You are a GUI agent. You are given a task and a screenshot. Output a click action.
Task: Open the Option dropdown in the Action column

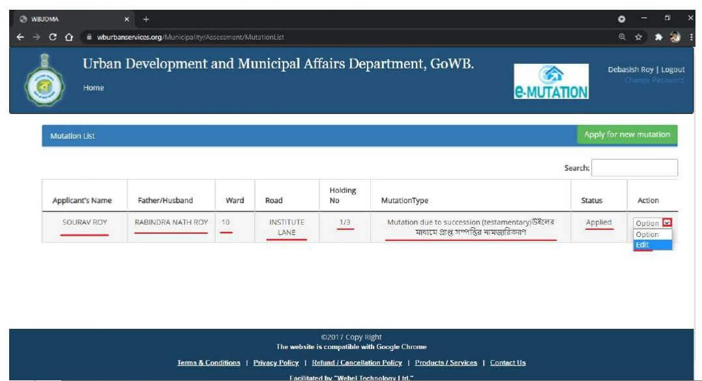coord(653,223)
